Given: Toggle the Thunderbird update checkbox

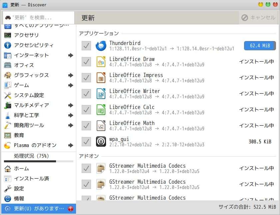Looking at the screenshot, I should [86, 46].
